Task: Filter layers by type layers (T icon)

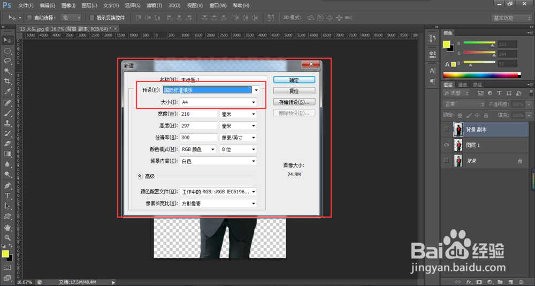Action: point(499,93)
